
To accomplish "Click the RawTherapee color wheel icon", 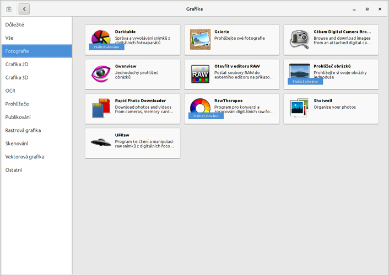I will (200, 107).
